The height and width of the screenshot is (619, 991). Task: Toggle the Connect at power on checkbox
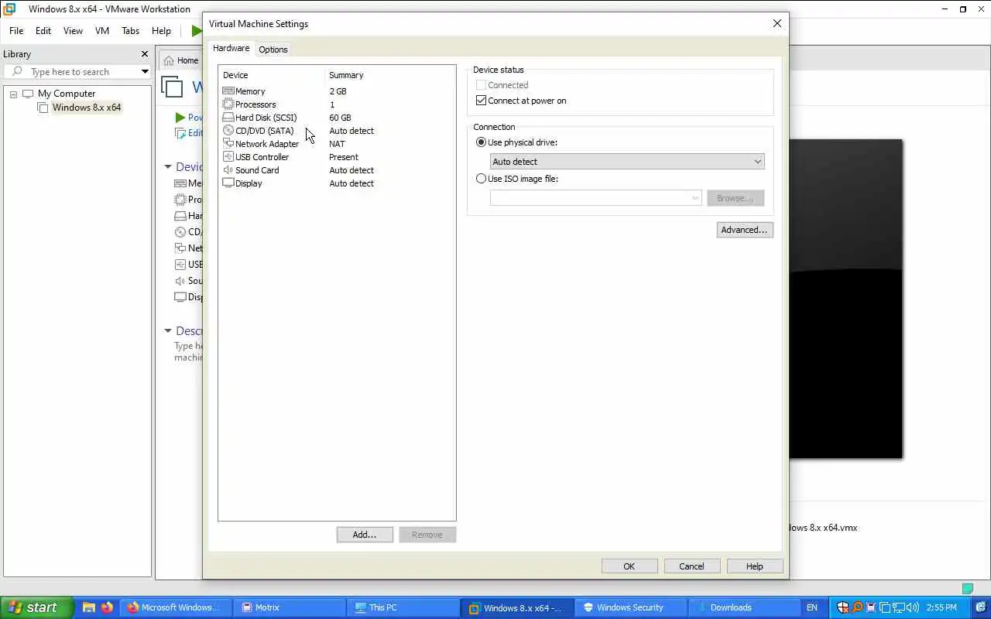click(x=481, y=101)
